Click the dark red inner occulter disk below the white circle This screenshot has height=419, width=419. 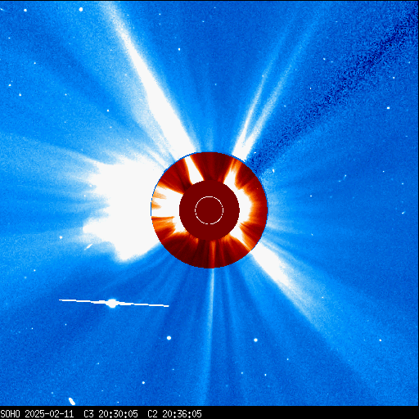click(x=209, y=232)
